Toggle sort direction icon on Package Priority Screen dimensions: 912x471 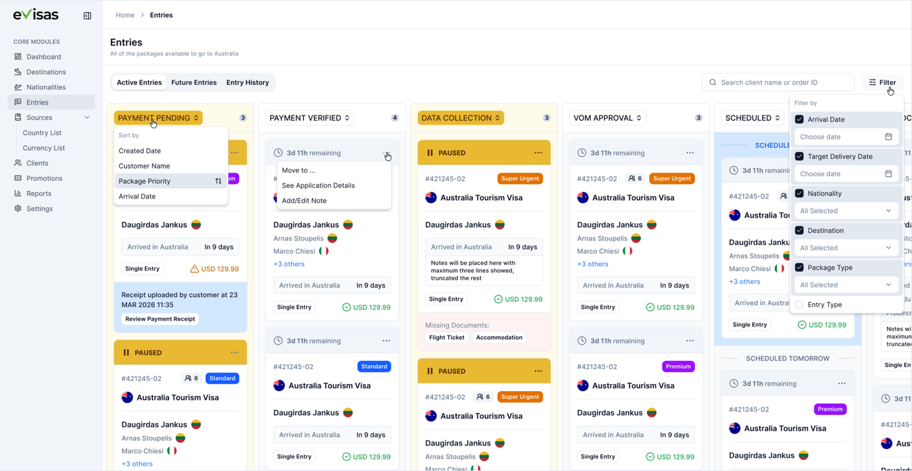pos(218,181)
